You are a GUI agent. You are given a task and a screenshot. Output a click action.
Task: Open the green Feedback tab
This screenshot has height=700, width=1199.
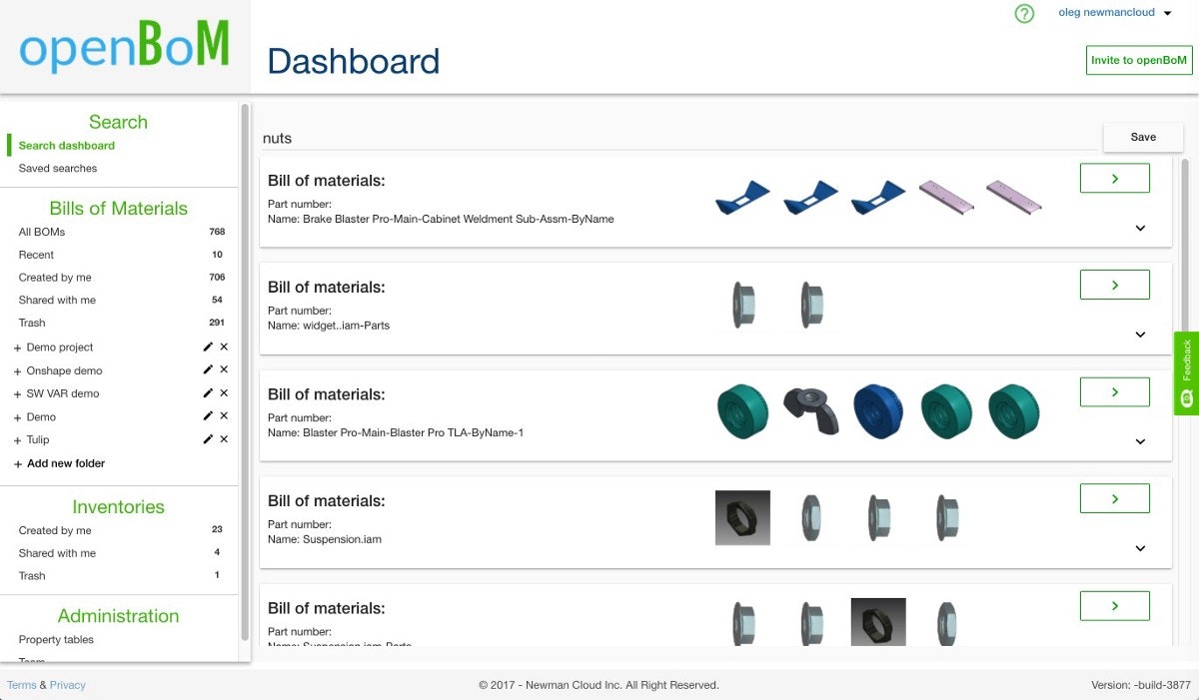click(1186, 372)
